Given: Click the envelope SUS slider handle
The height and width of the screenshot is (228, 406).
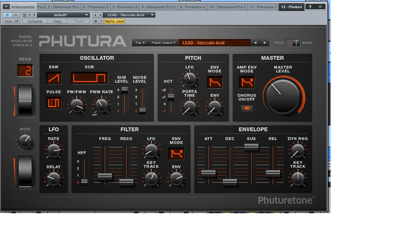Looking at the screenshot, I should pos(251,147).
